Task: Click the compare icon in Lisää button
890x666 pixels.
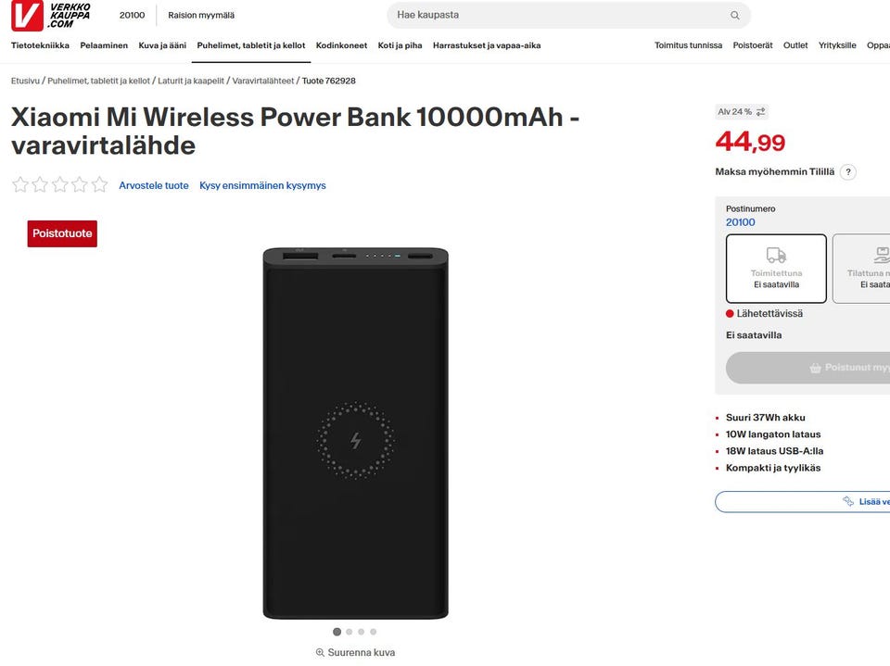Action: click(x=847, y=502)
